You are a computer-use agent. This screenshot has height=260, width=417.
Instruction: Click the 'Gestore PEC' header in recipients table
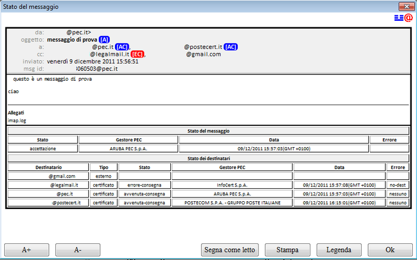point(232,167)
